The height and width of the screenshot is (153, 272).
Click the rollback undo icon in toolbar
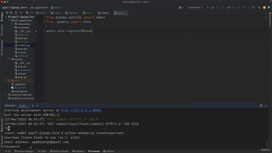(x=253, y=8)
